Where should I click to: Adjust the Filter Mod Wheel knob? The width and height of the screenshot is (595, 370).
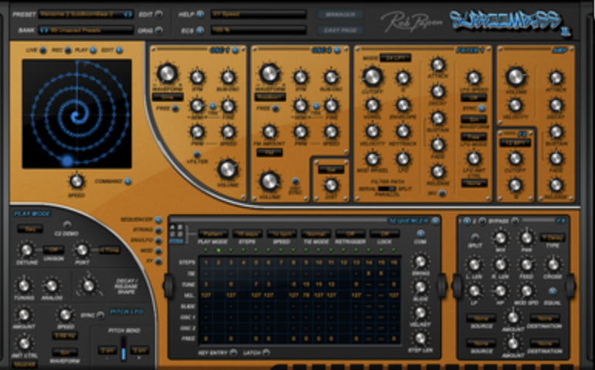coord(372,159)
